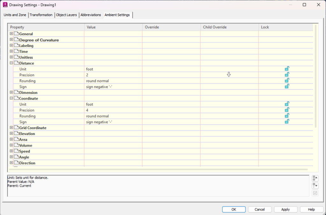326x215 pixels.
Task: Open the Abbreviations tab
Action: point(91,15)
